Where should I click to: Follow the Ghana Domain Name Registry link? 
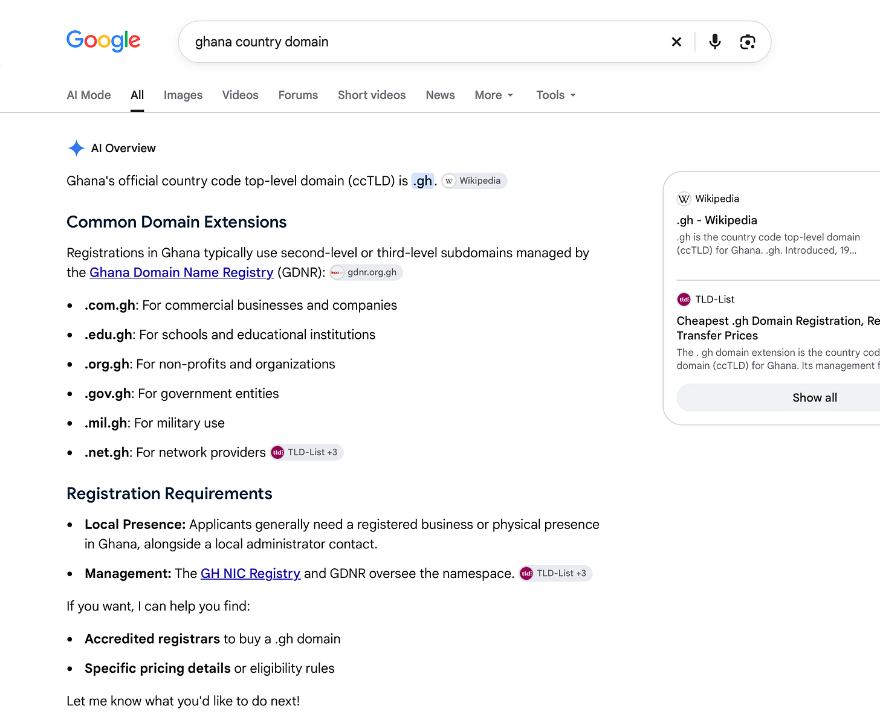(x=181, y=272)
